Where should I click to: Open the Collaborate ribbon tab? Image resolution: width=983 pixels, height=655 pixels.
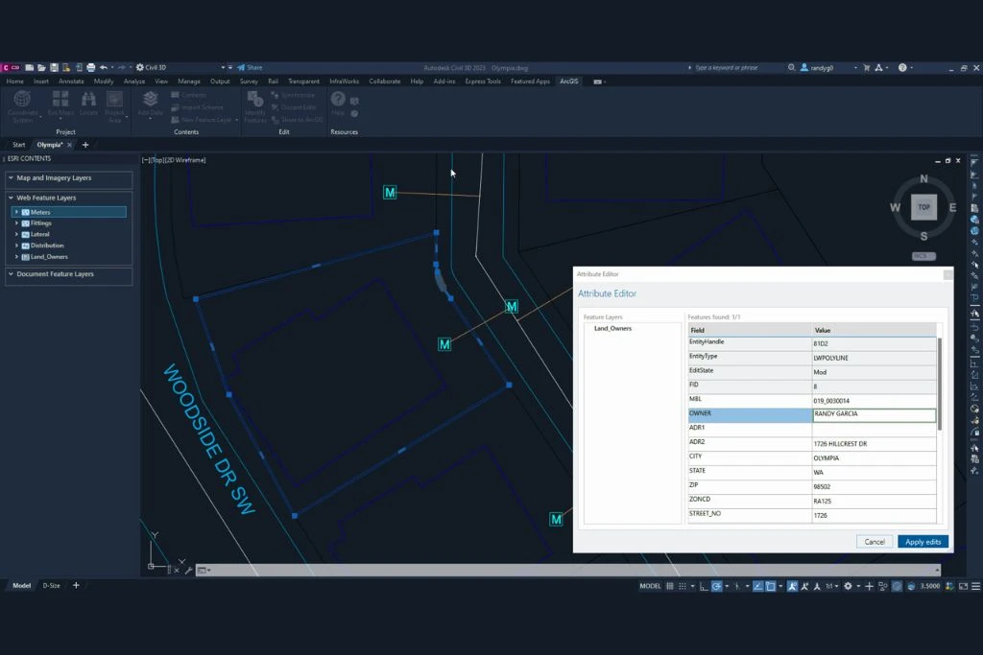[x=384, y=82]
